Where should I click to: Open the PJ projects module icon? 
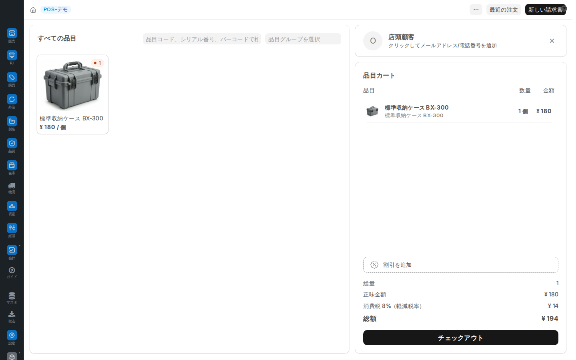coord(12,55)
